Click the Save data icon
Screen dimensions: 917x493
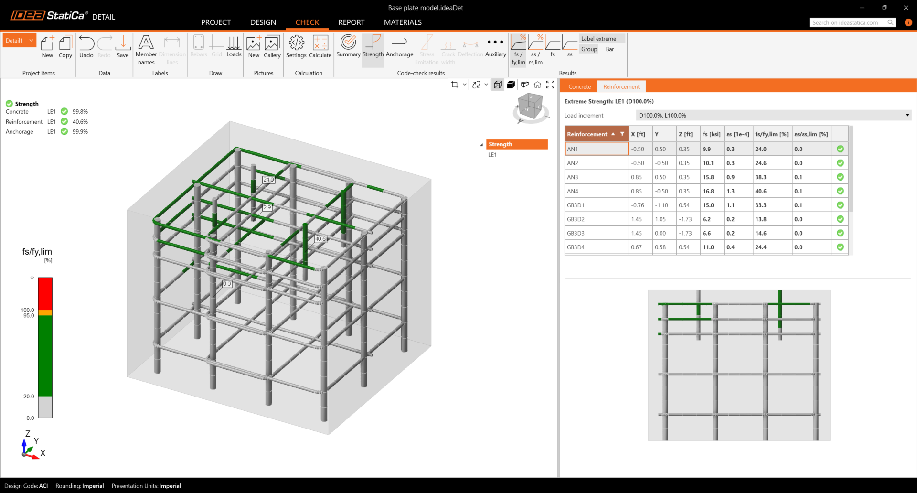click(123, 47)
